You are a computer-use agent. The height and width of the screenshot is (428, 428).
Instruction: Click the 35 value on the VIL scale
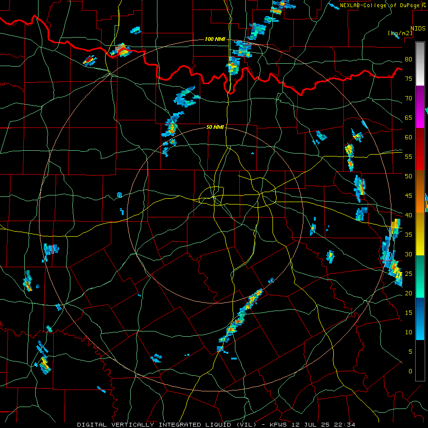409,235
